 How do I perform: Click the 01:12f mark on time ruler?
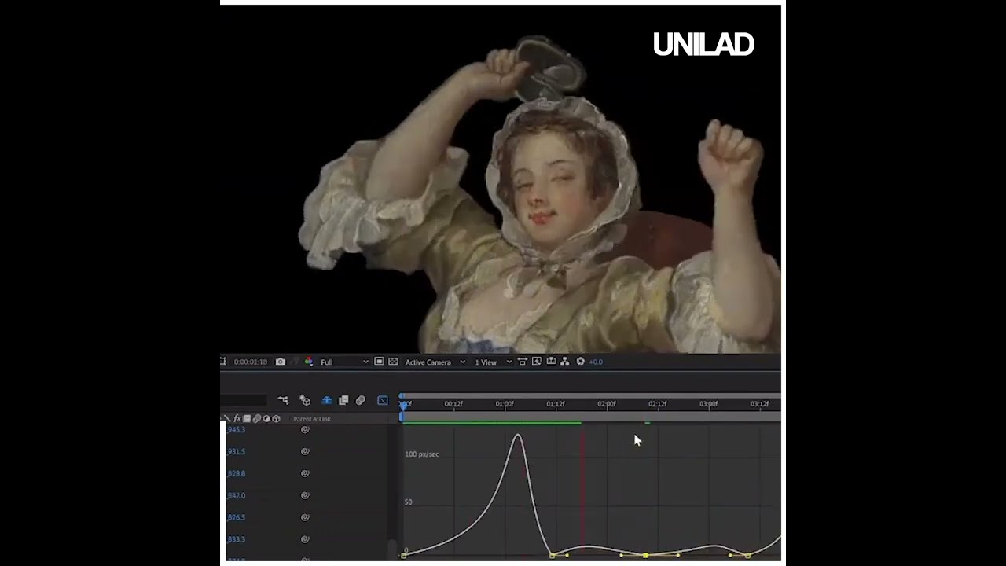556,404
